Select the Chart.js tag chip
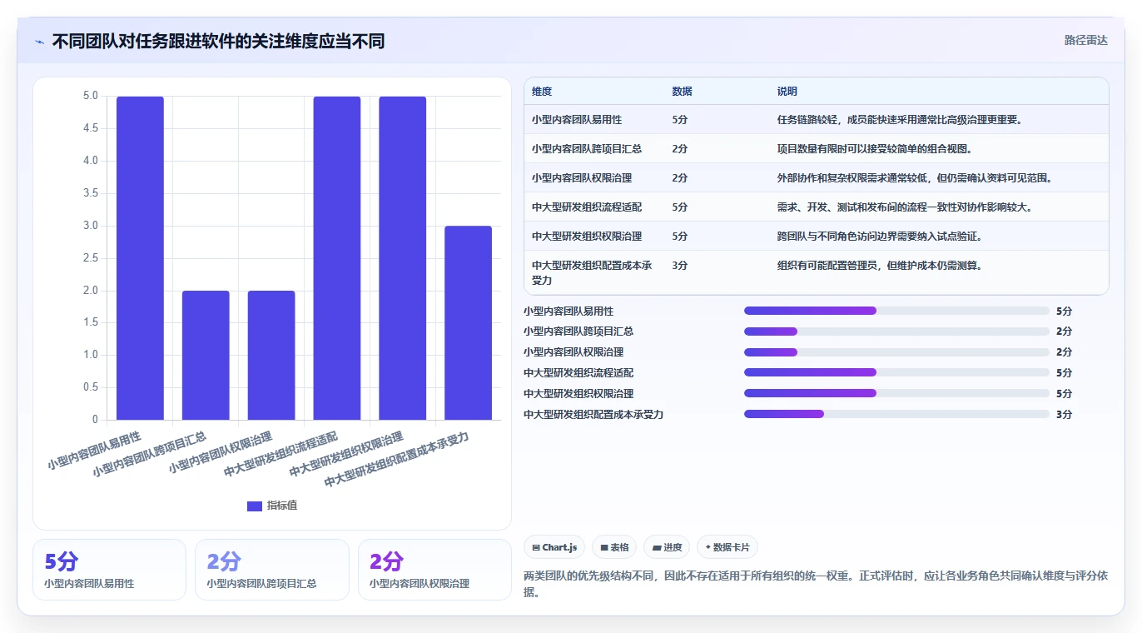Screen dimensions: 1142x633 [554, 547]
